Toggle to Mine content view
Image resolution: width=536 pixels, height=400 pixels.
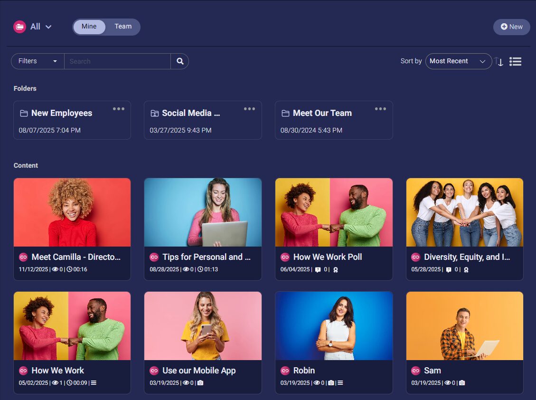click(89, 27)
